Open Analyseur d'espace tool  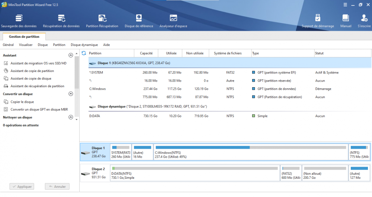pyautogui.click(x=173, y=21)
